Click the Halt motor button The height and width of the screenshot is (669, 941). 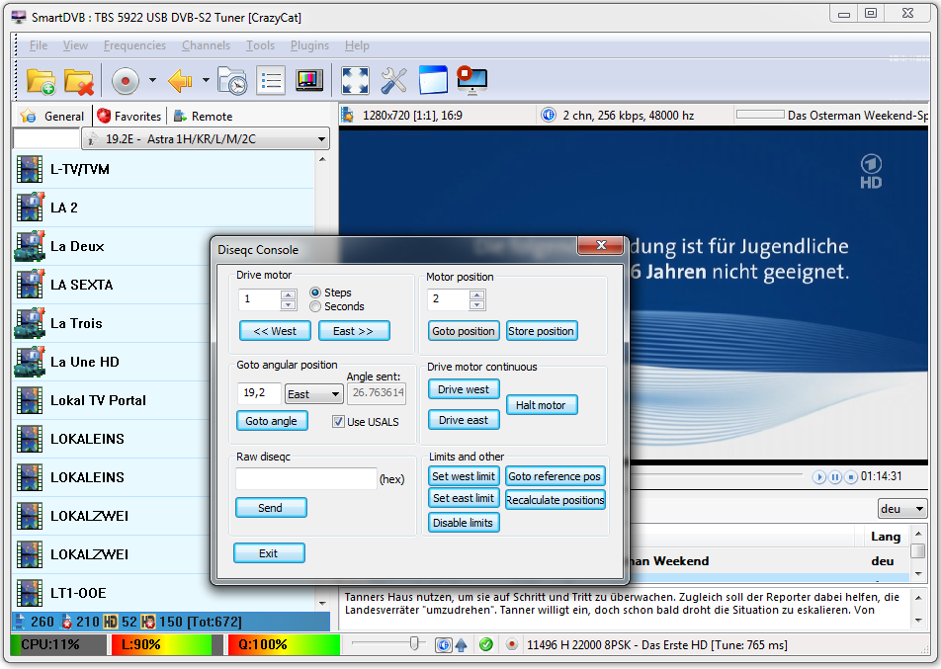pos(542,405)
